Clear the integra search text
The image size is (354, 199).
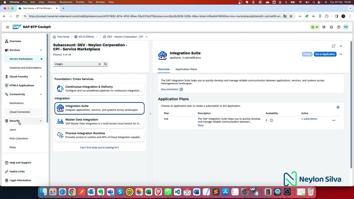pyautogui.click(x=100, y=64)
